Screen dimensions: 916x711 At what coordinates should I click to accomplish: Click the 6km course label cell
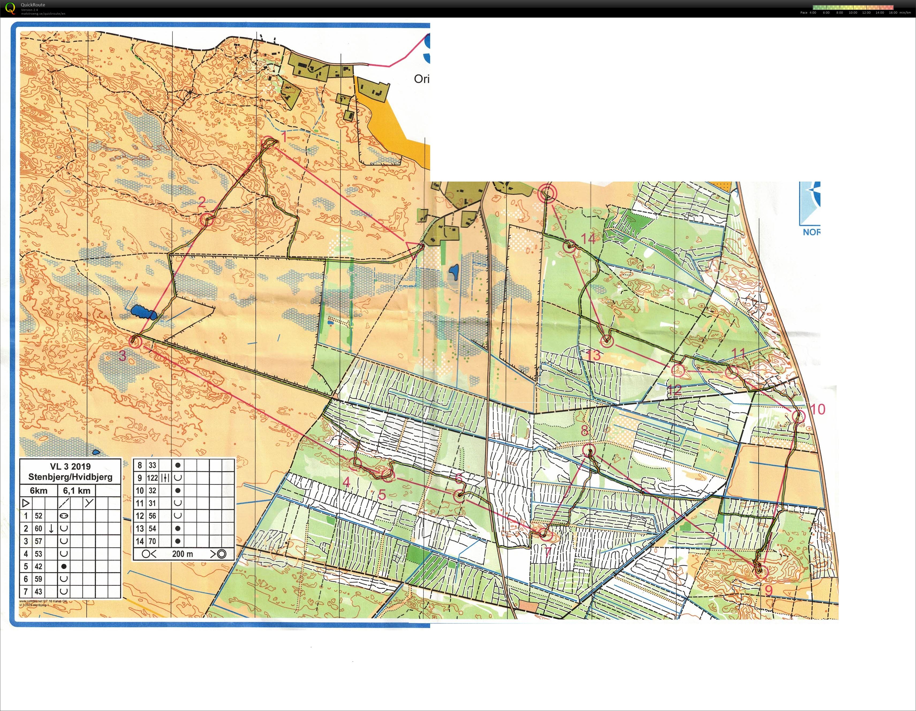39,491
